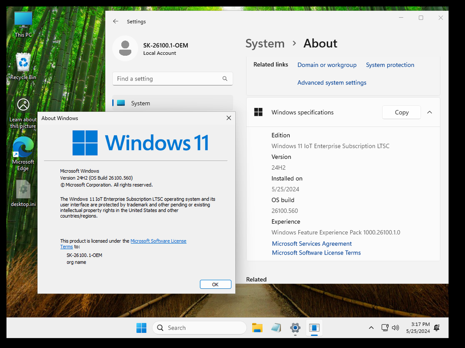Select System in Settings sidebar
465x348 pixels.
pyautogui.click(x=173, y=103)
